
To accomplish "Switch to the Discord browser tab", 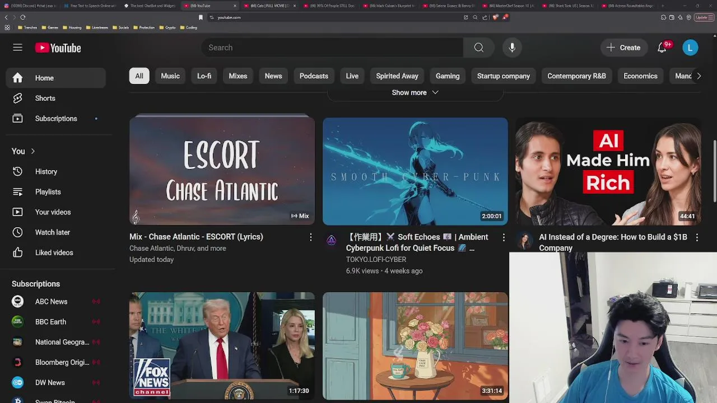I will 31,6.
